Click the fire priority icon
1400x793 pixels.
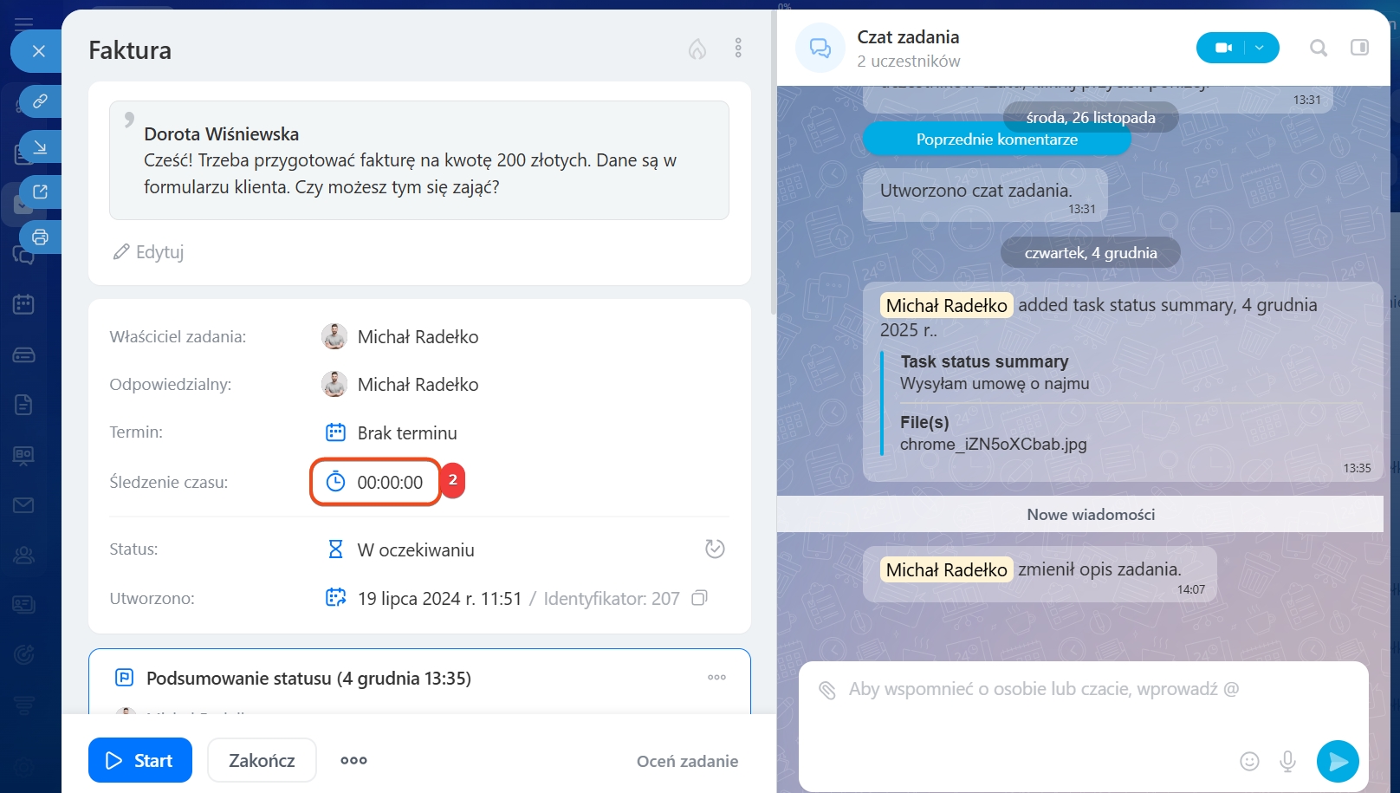tap(697, 49)
